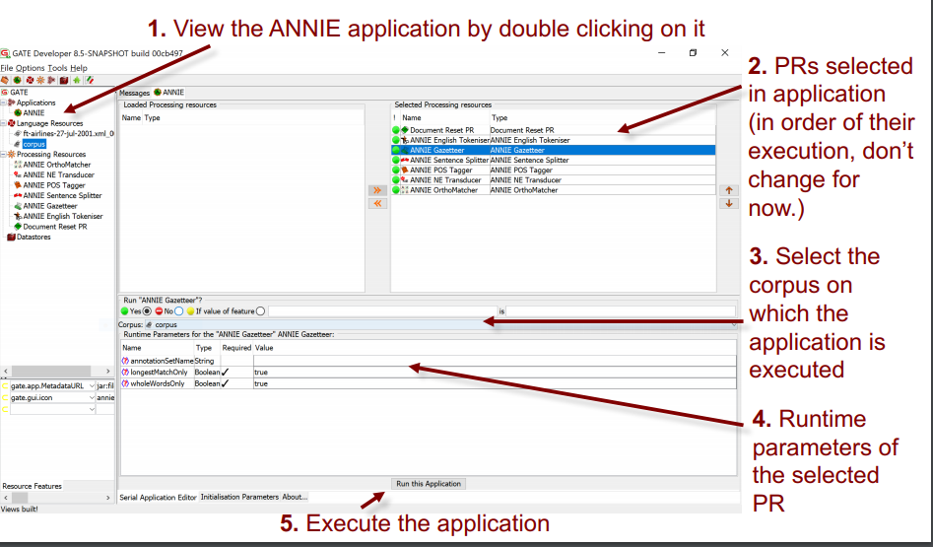Collapse the Applications tree node

(4, 103)
